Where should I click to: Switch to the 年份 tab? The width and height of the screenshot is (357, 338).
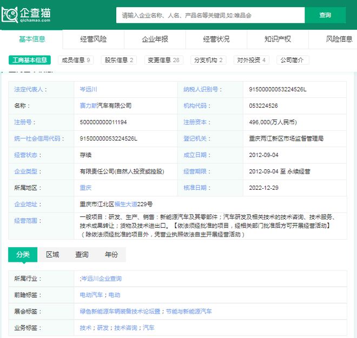111,255
